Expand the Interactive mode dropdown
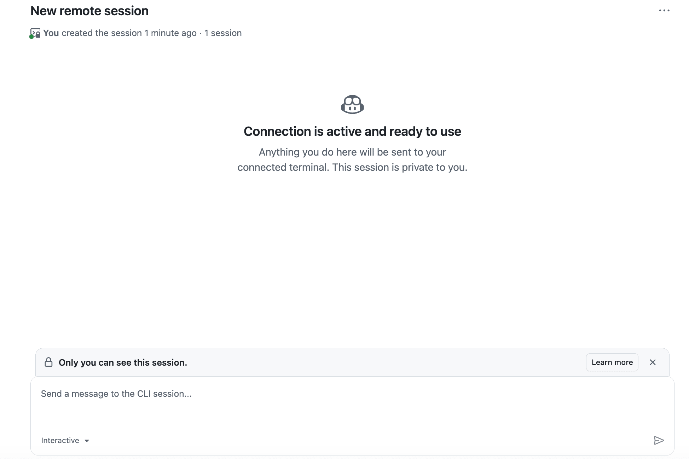Viewport: 689px width, 459px height. click(65, 440)
